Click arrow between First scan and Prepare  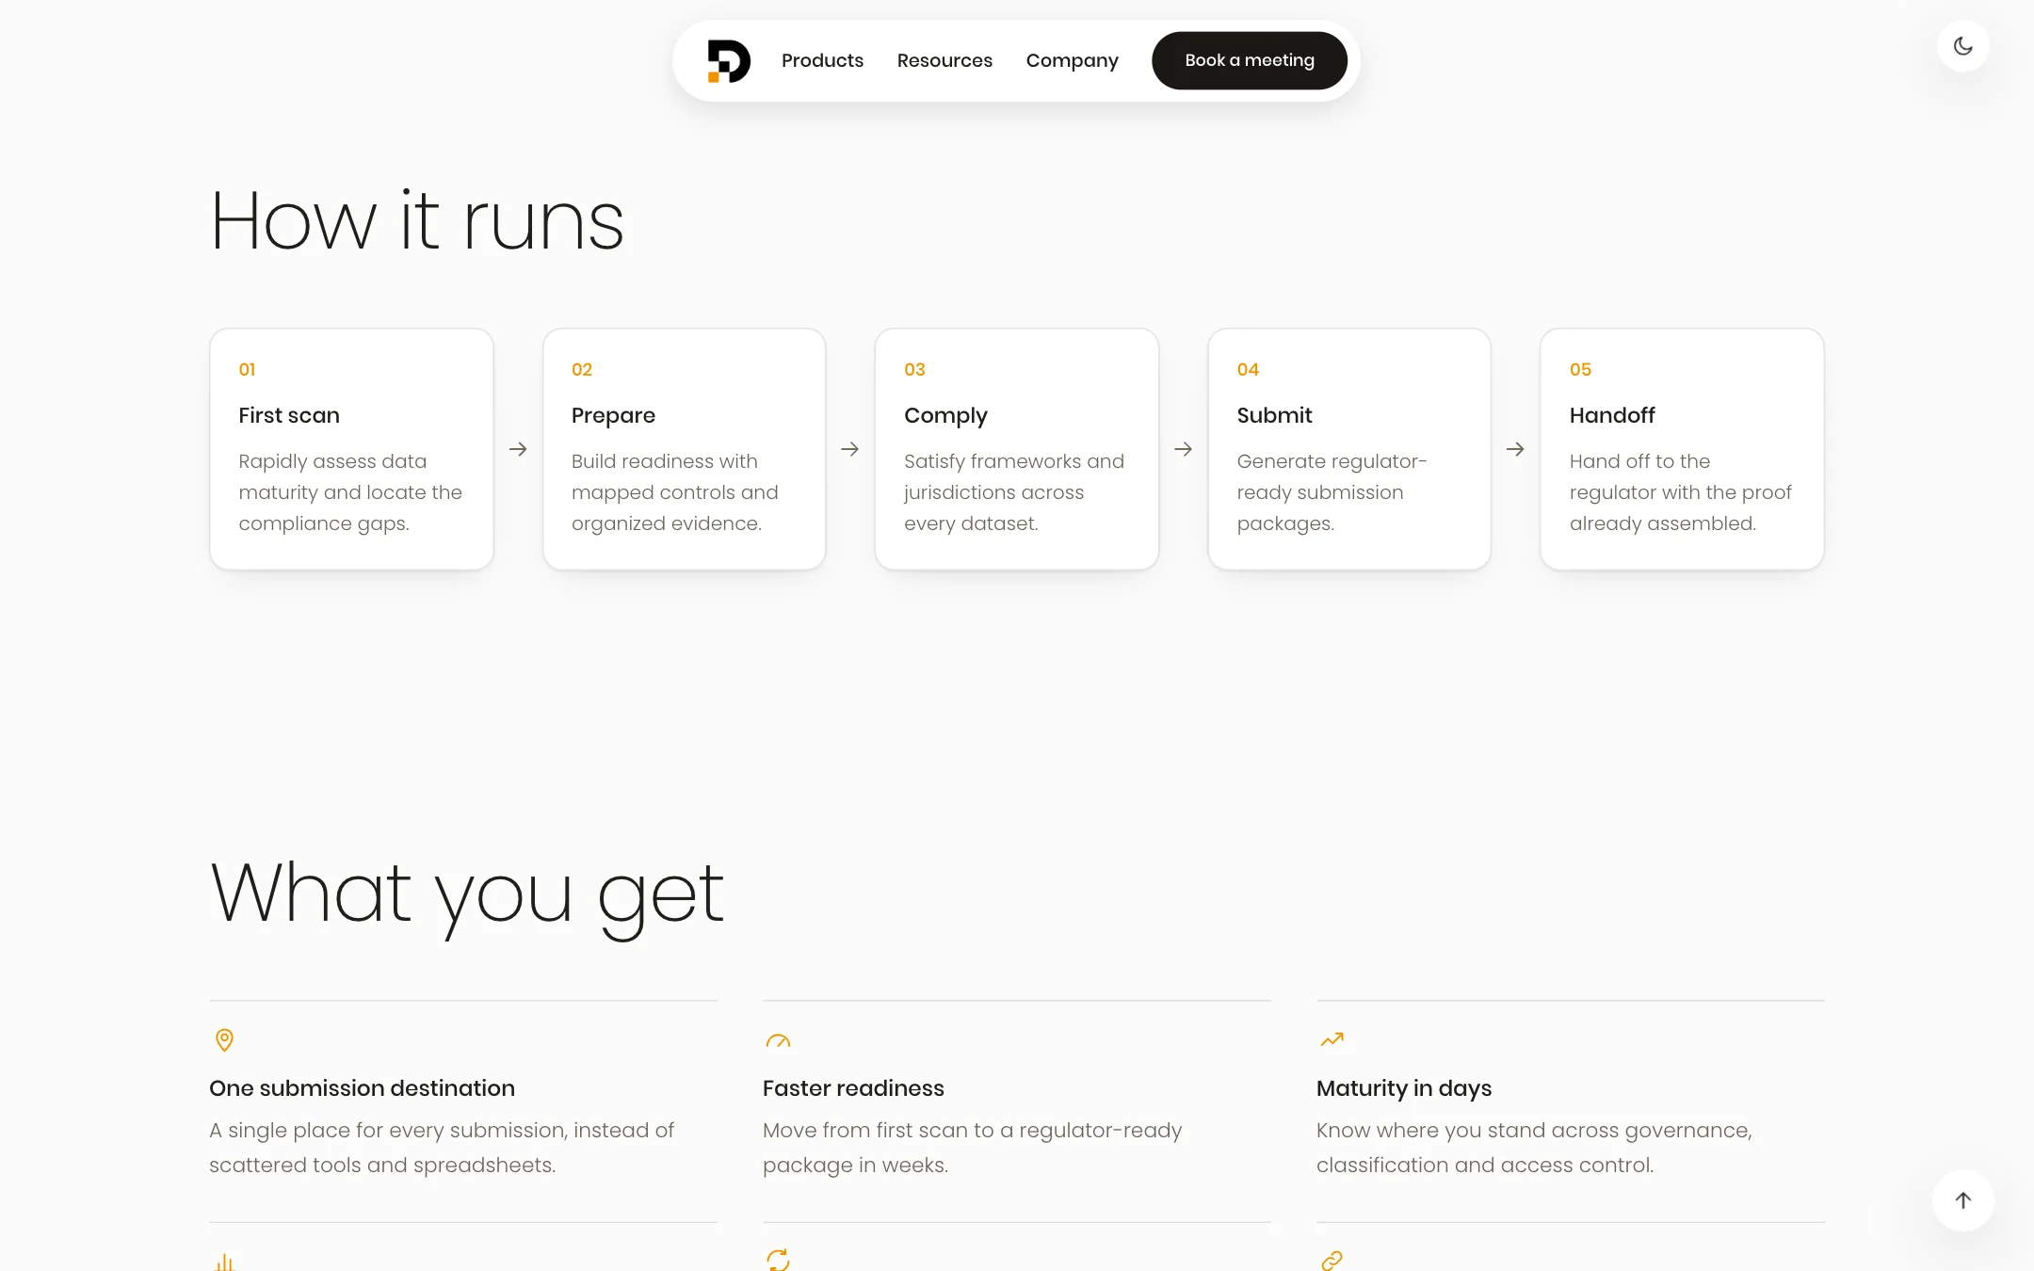[x=518, y=449]
